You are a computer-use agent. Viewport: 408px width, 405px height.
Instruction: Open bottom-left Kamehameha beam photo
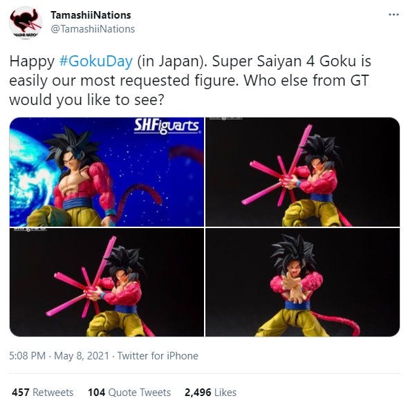tap(106, 282)
